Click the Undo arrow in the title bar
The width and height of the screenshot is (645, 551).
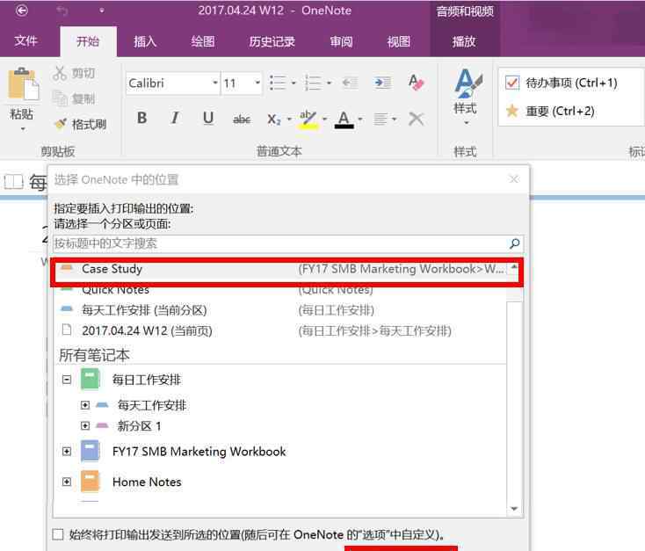pos(62,11)
